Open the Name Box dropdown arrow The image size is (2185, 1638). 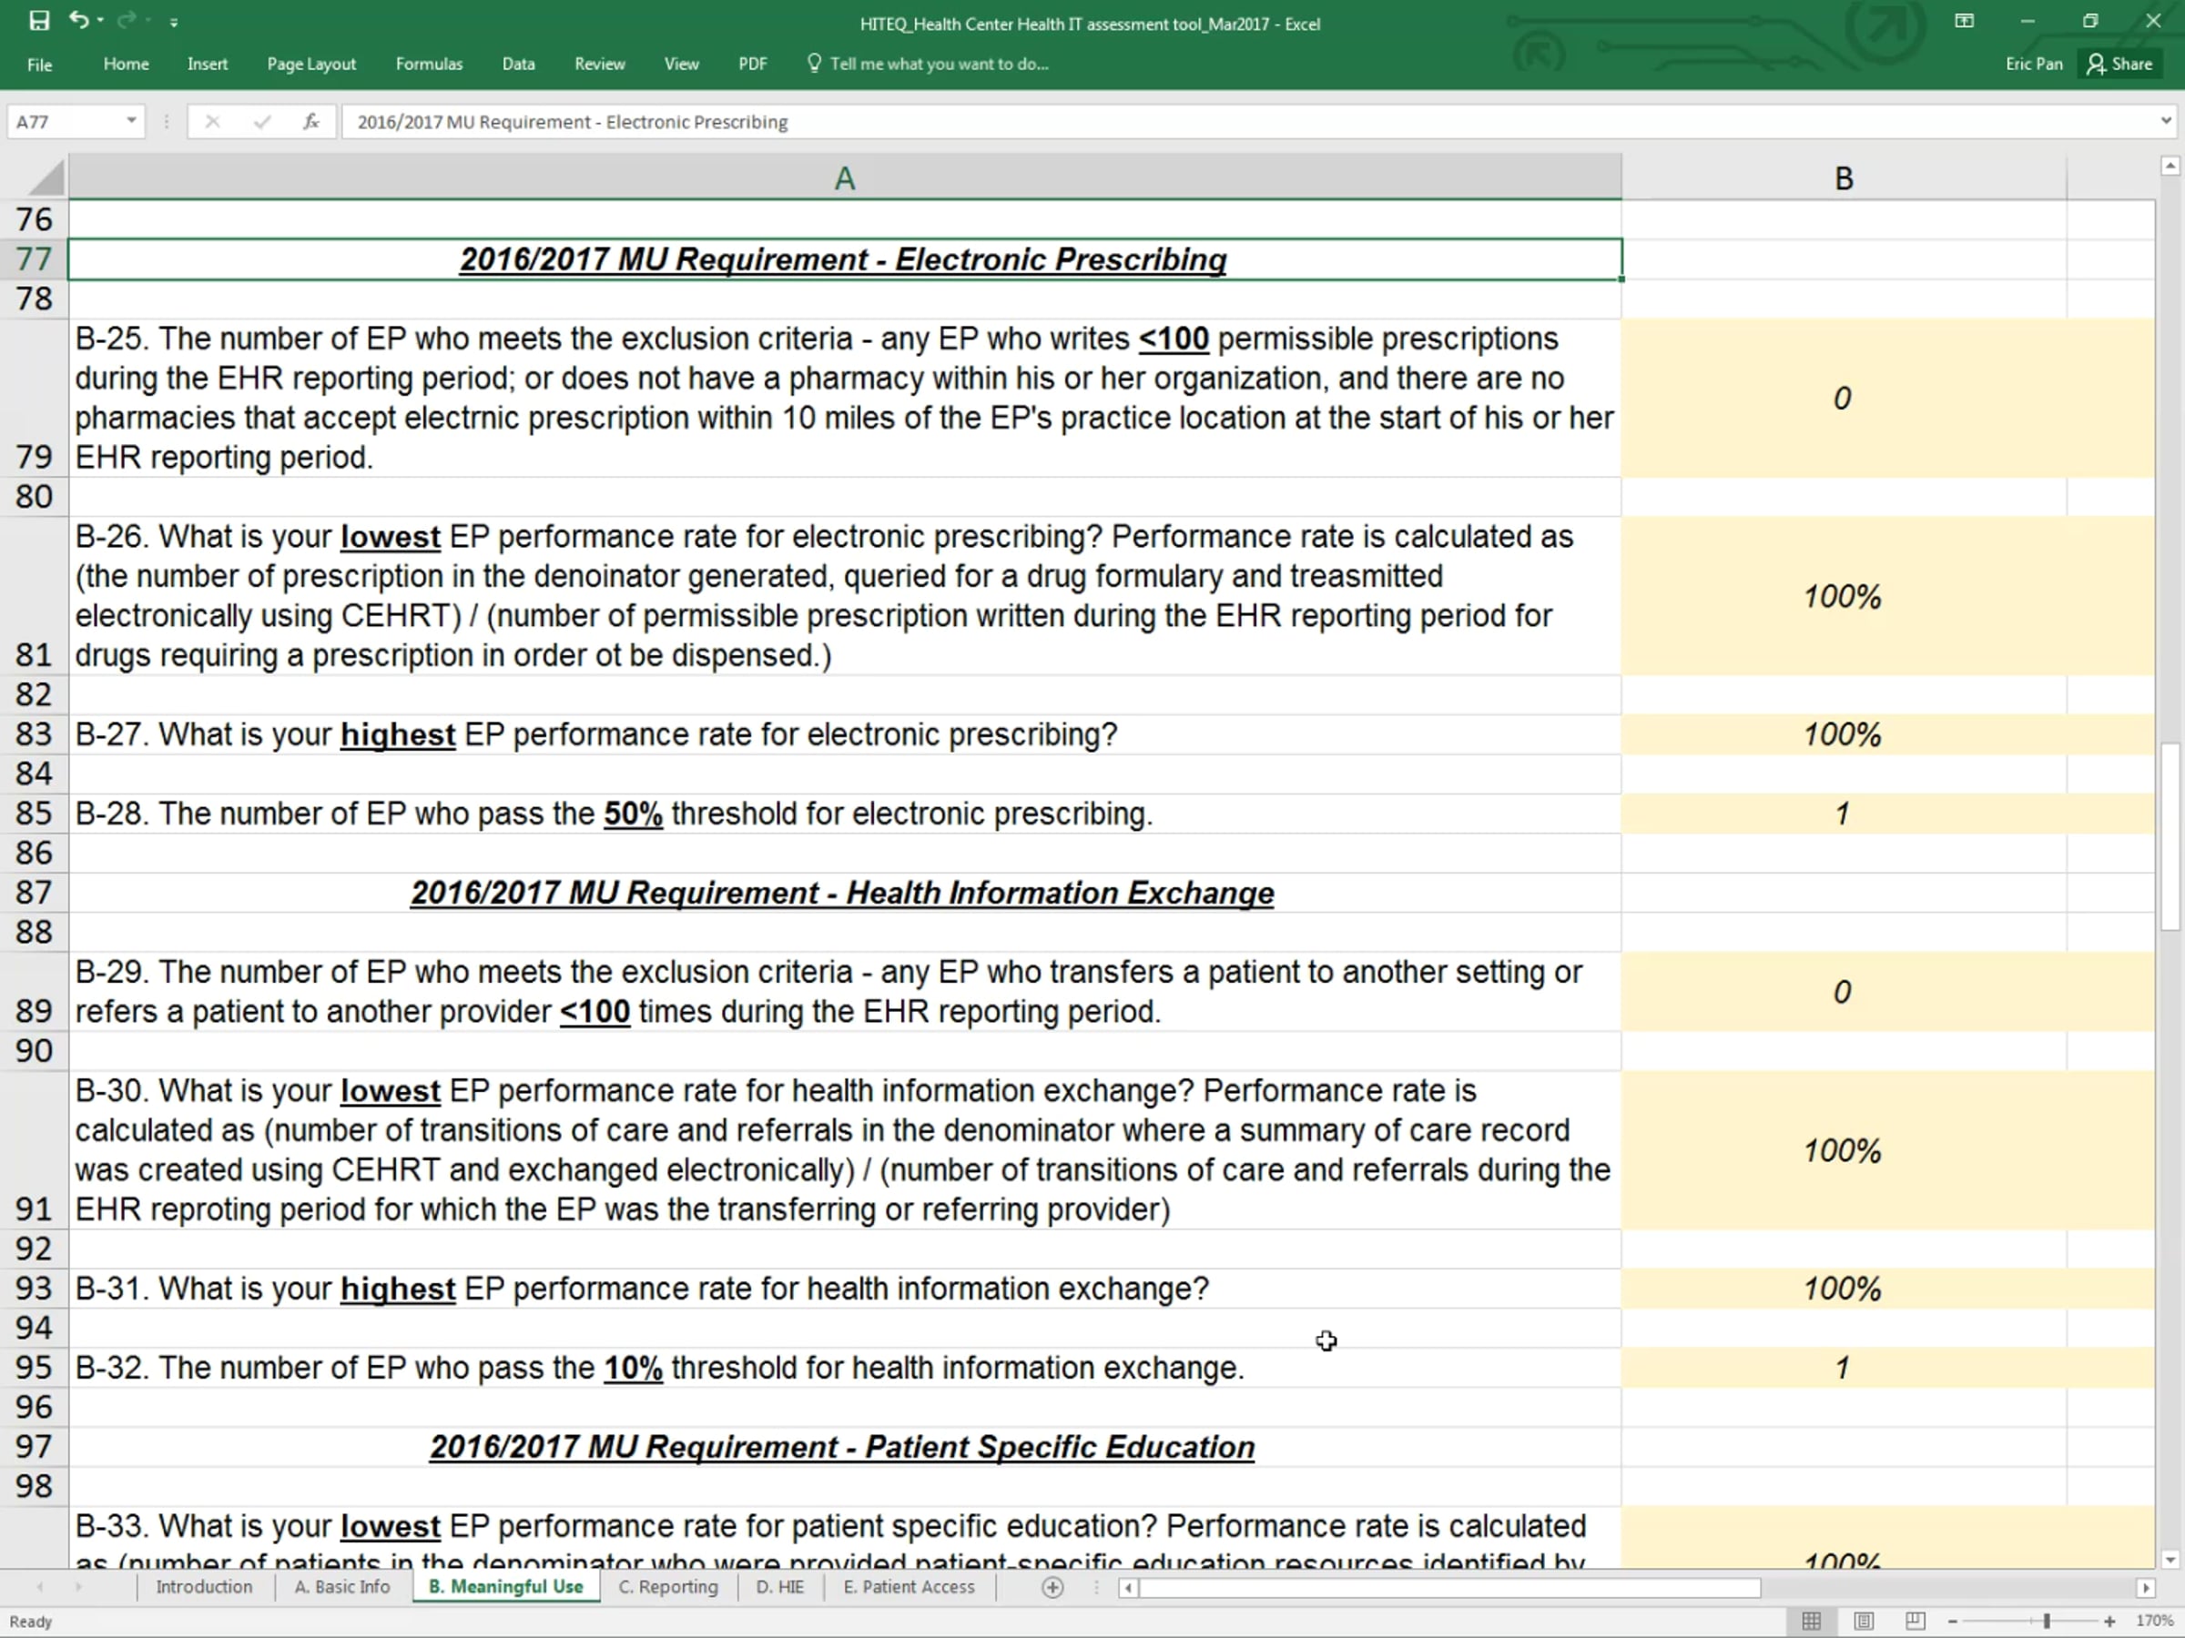point(130,121)
